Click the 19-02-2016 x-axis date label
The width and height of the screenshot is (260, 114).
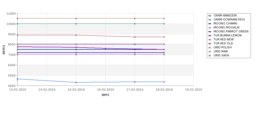point(194,90)
